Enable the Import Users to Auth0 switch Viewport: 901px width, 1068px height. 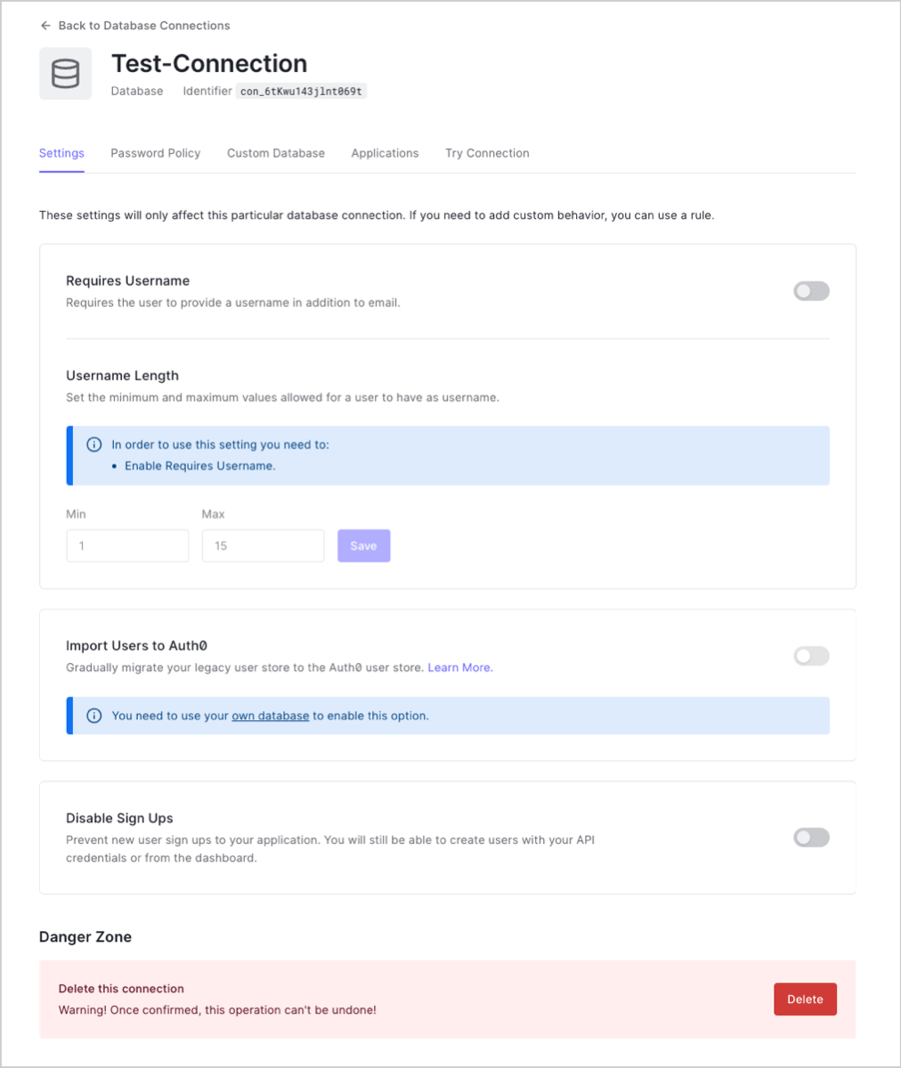coord(811,656)
